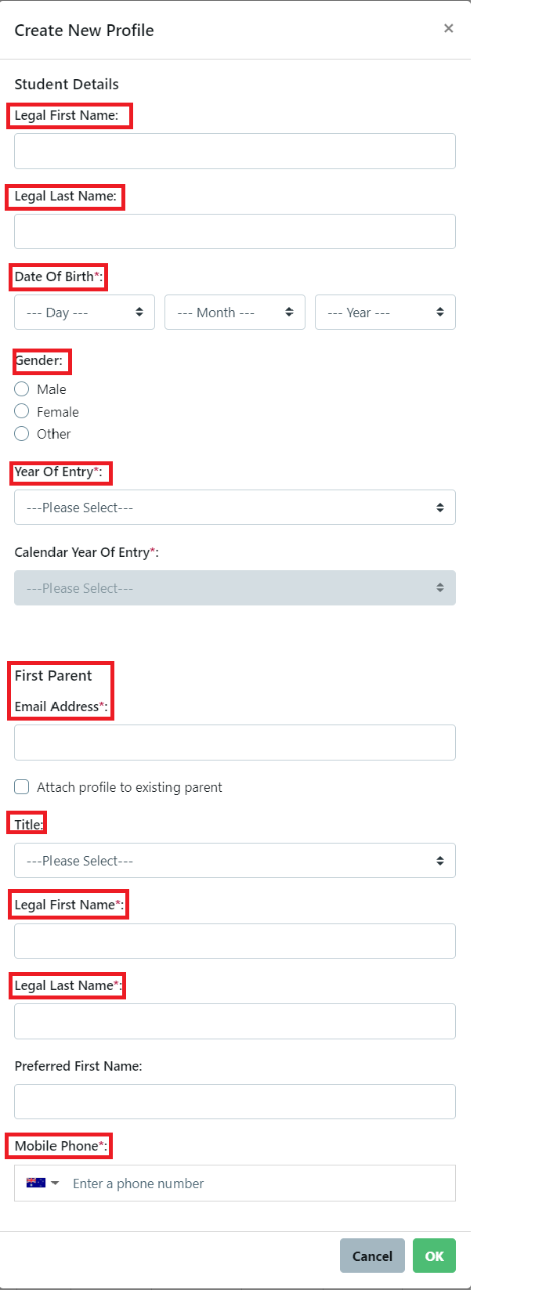The width and height of the screenshot is (535, 1290).
Task: Click the OK button
Action: click(x=434, y=1256)
